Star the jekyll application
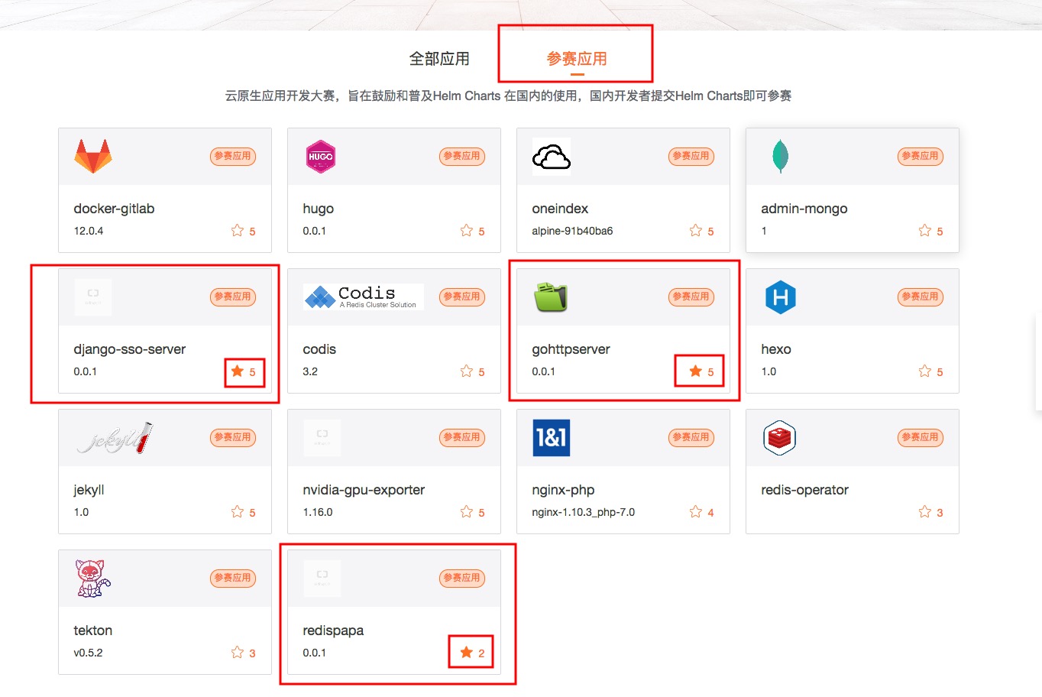The image size is (1042, 697). pos(238,512)
